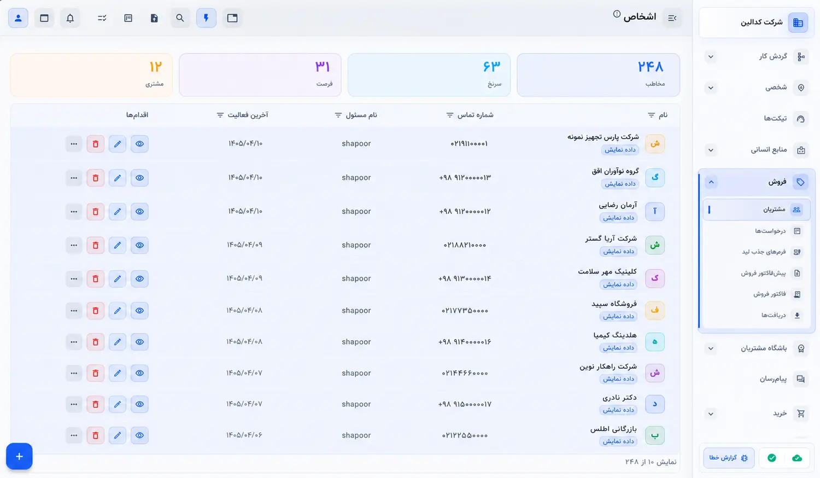Edit هلدینگ کیمیا with pencil icon
Viewport: 820px width, 478px height.
click(118, 342)
